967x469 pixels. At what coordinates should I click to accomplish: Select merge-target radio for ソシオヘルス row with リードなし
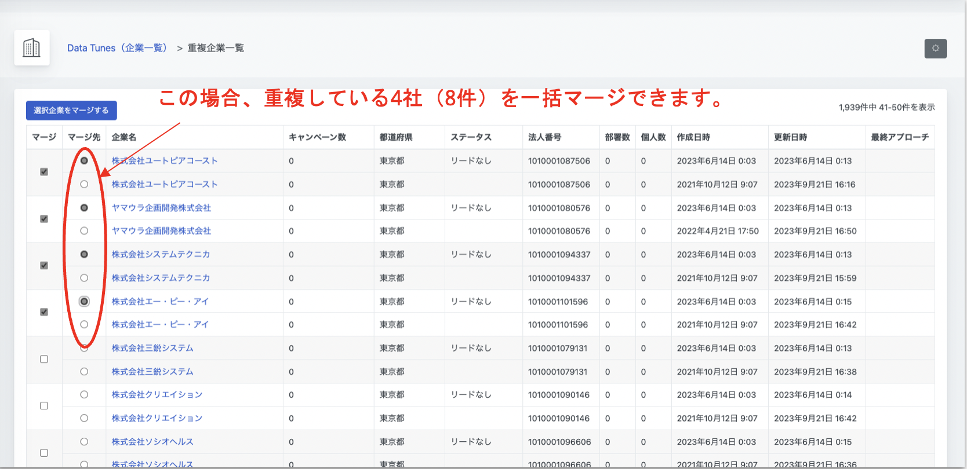pos(84,442)
